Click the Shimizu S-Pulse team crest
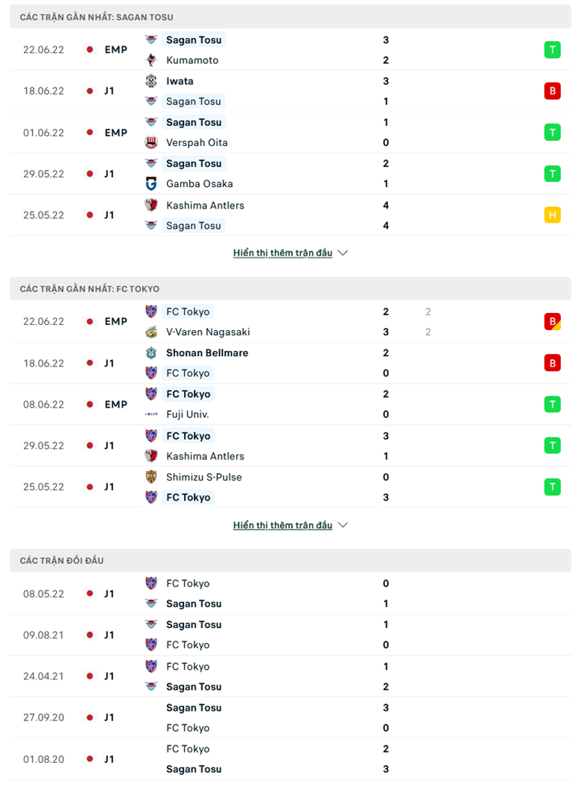 [151, 477]
